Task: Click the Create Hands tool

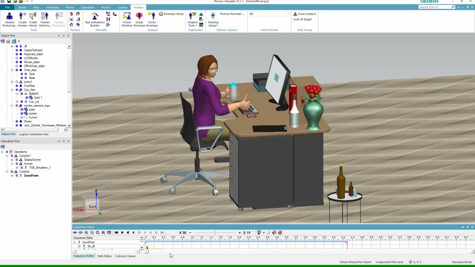Action: tap(33, 19)
